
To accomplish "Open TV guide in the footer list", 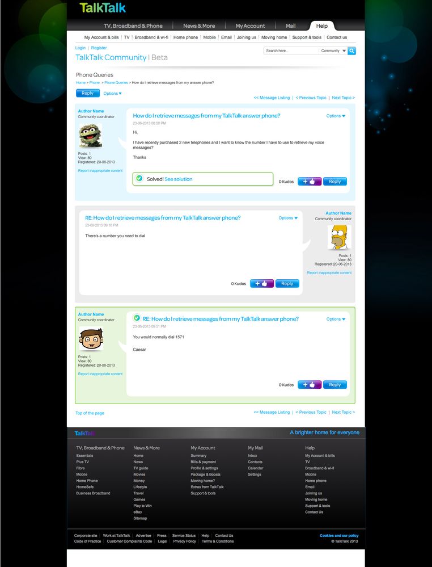I will (x=141, y=468).
